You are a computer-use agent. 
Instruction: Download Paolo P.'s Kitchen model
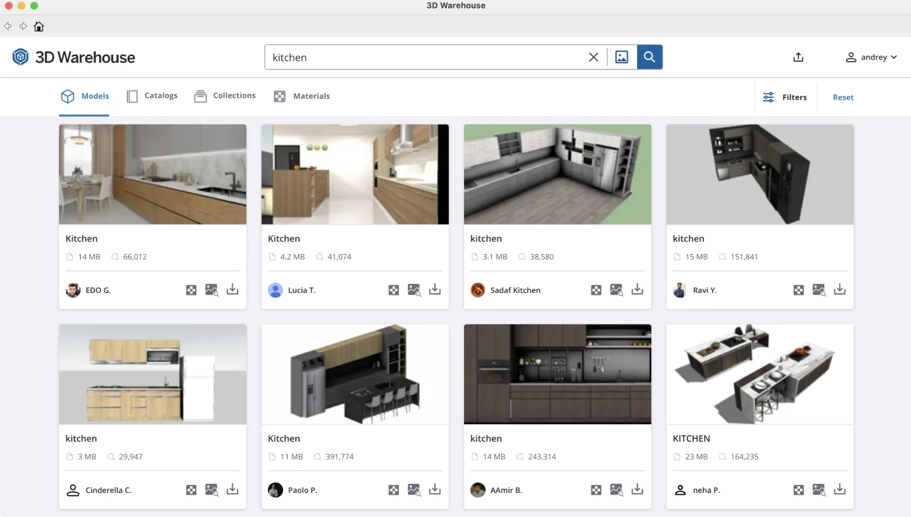[x=435, y=489]
